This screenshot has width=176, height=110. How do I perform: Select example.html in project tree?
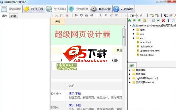click(x=147, y=55)
